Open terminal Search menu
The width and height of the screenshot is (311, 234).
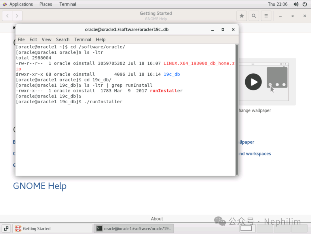[x=63, y=39]
